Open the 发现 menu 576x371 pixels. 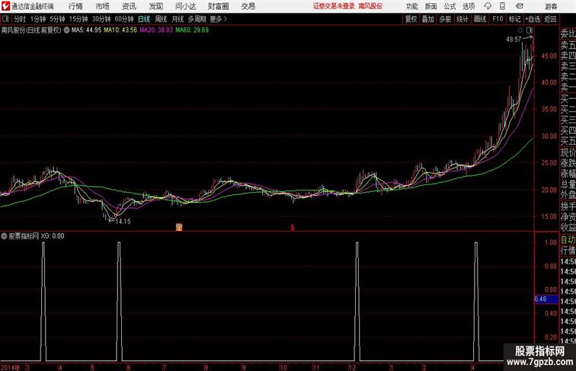tap(155, 6)
